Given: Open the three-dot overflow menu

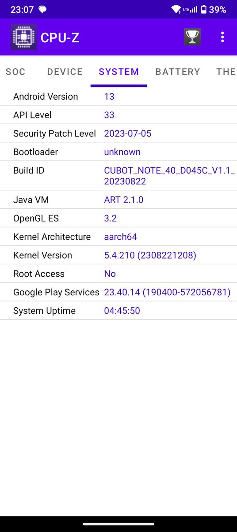Looking at the screenshot, I should pyautogui.click(x=222, y=37).
